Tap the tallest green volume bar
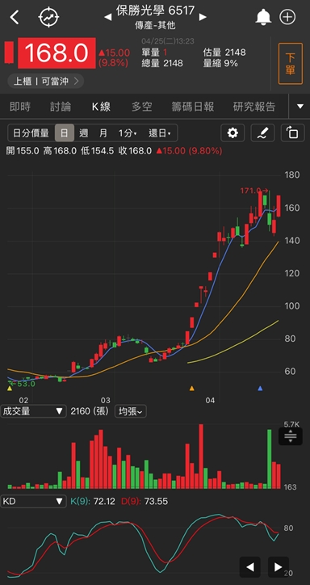Viewport: 310px width, 585px height. click(270, 459)
